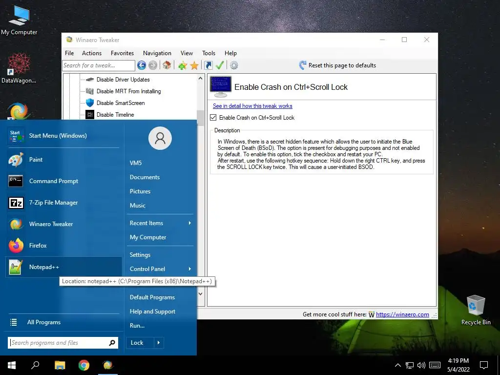
Task: Add this tweak to favorites with plus-star icon
Action: (183, 65)
